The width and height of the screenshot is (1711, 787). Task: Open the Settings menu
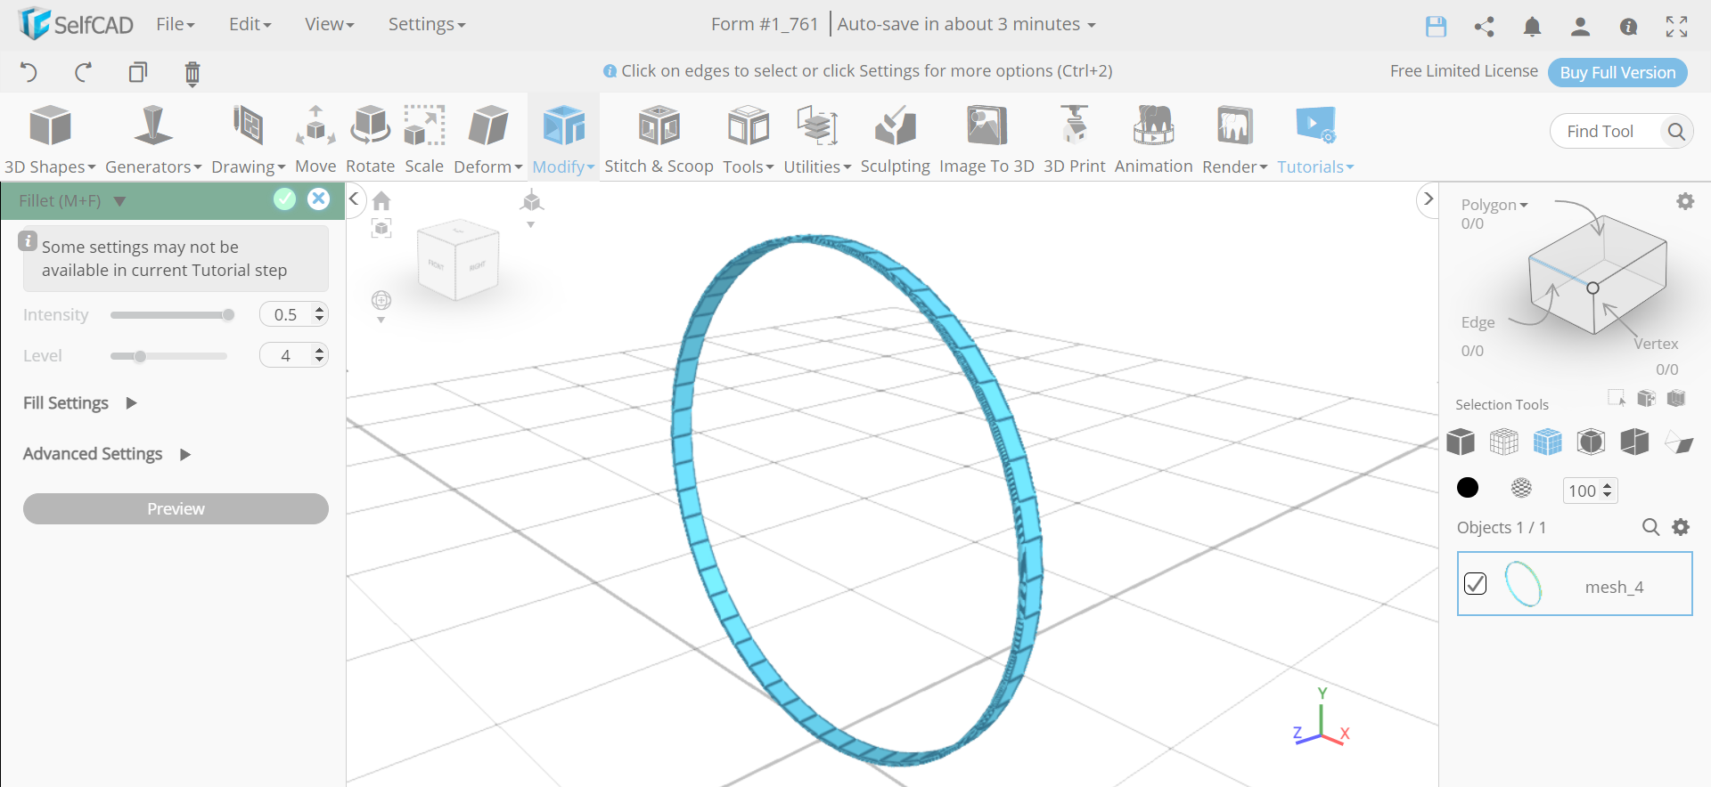tap(427, 25)
